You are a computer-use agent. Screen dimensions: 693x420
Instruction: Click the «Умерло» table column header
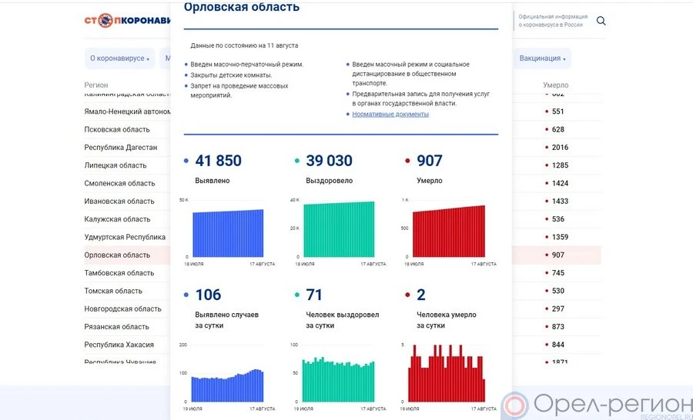click(x=555, y=85)
